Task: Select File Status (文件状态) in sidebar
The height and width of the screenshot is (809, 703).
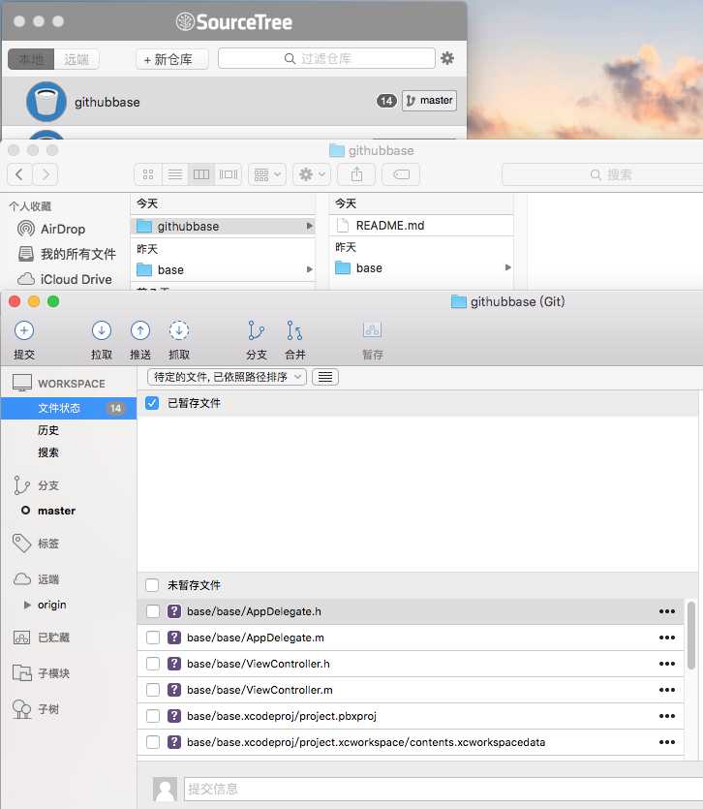Action: point(69,408)
